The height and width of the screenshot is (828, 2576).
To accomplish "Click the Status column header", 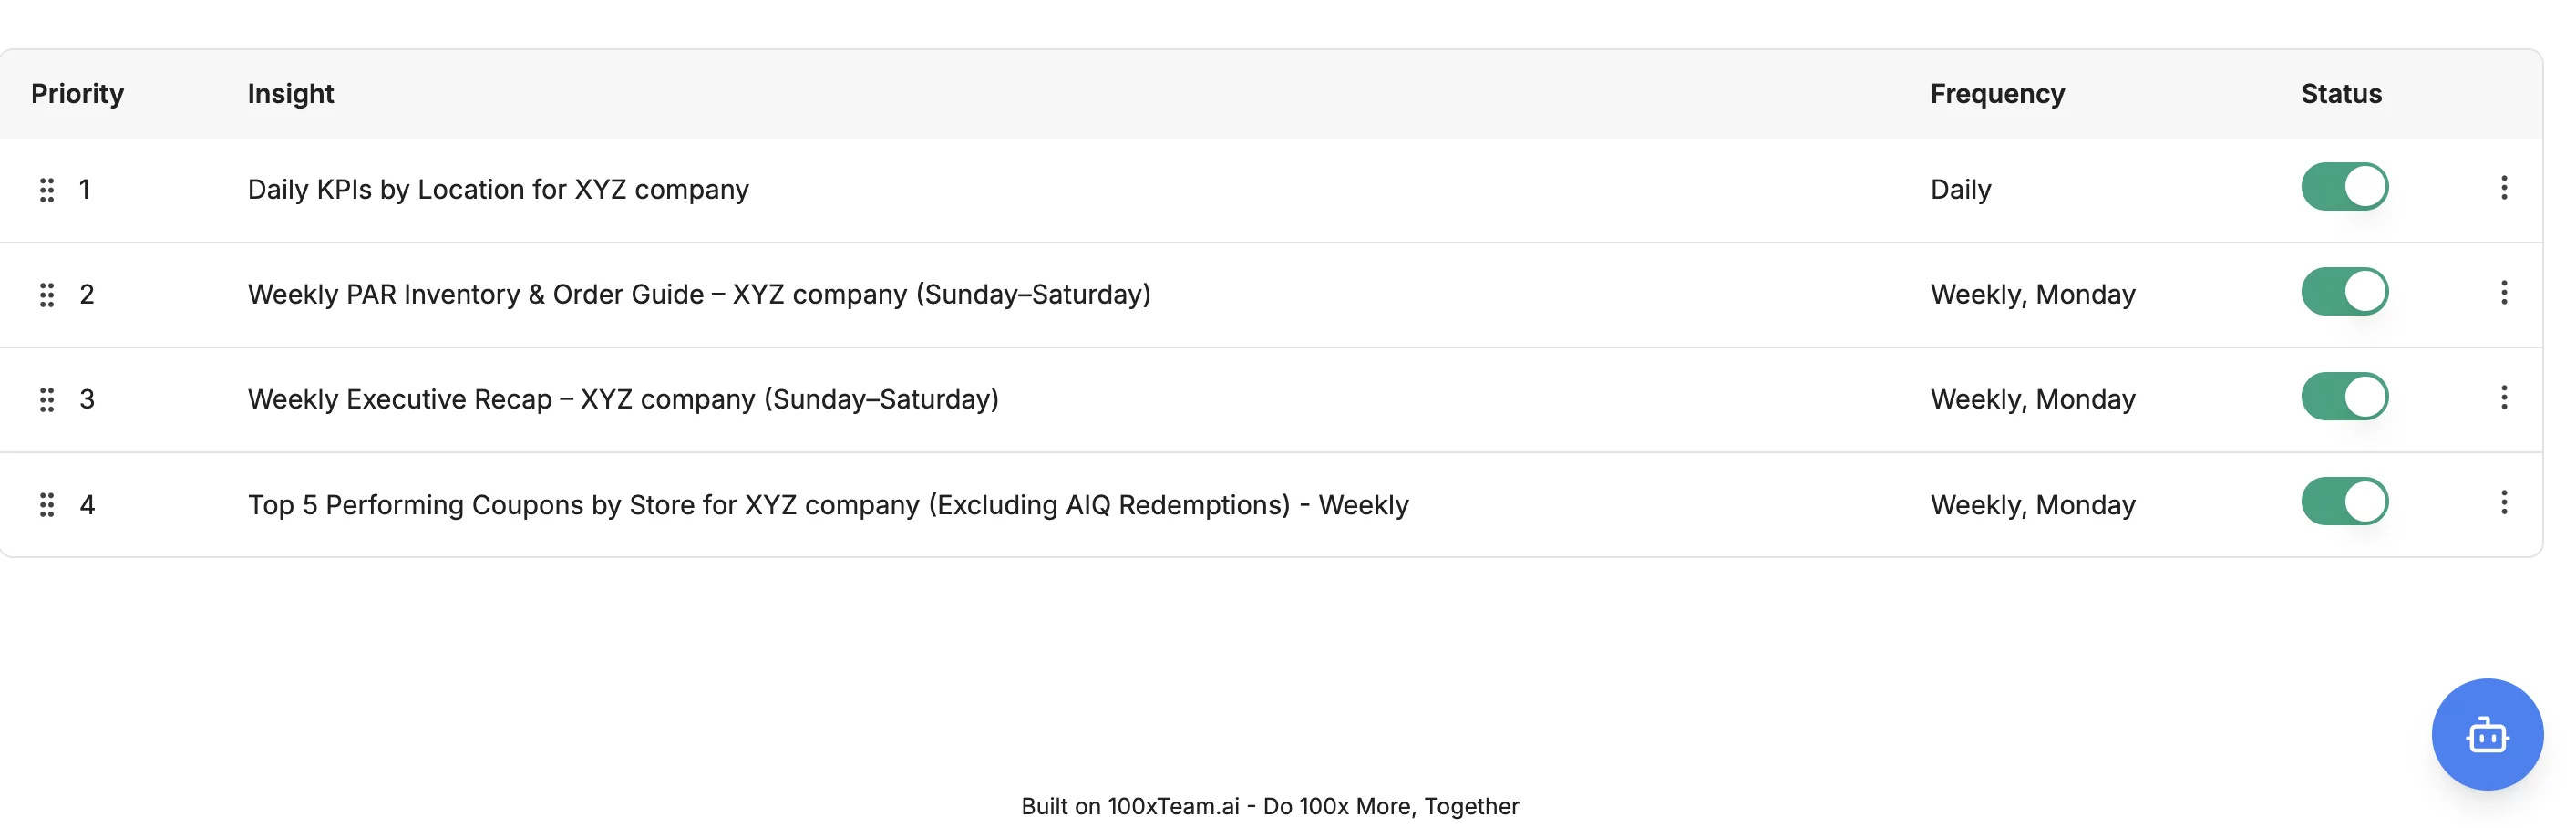I will point(2340,94).
